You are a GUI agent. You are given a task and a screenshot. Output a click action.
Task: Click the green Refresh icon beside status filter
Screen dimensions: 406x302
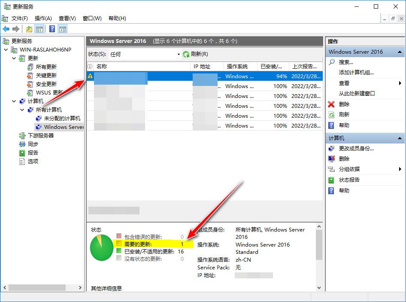[186, 54]
